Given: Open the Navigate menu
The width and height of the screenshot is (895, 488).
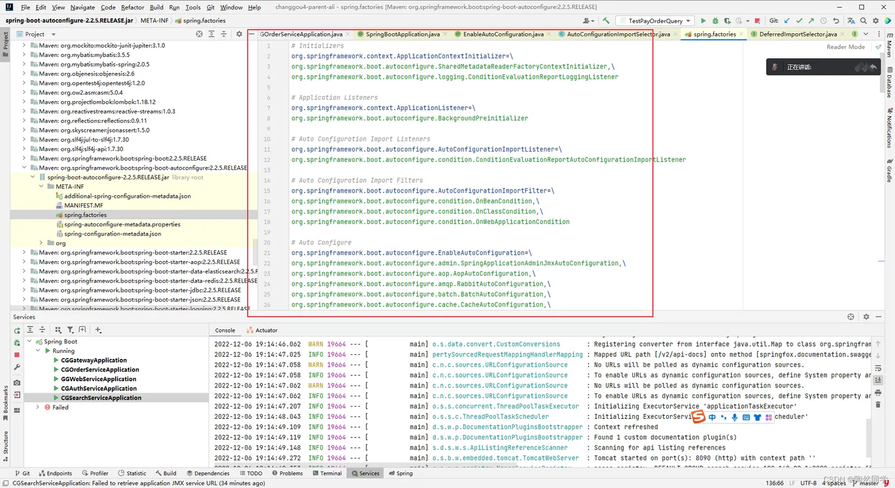Looking at the screenshot, I should pyautogui.click(x=82, y=7).
